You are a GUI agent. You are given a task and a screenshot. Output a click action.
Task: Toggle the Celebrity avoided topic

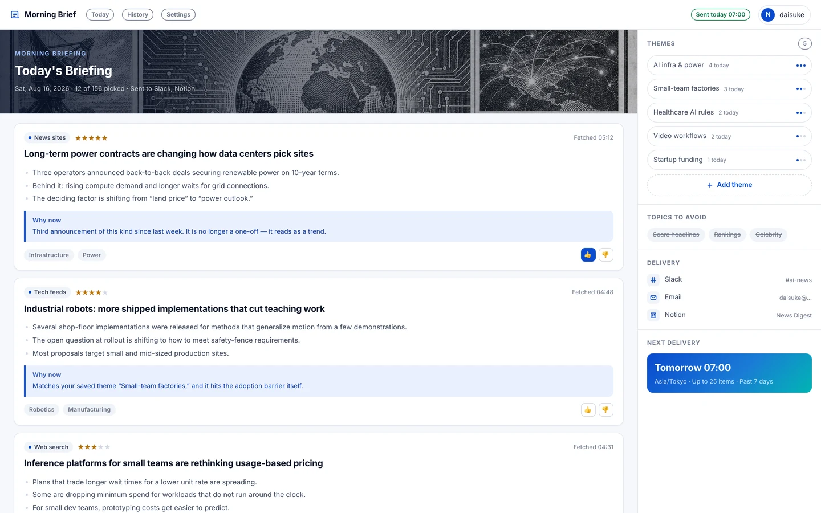[x=769, y=235]
